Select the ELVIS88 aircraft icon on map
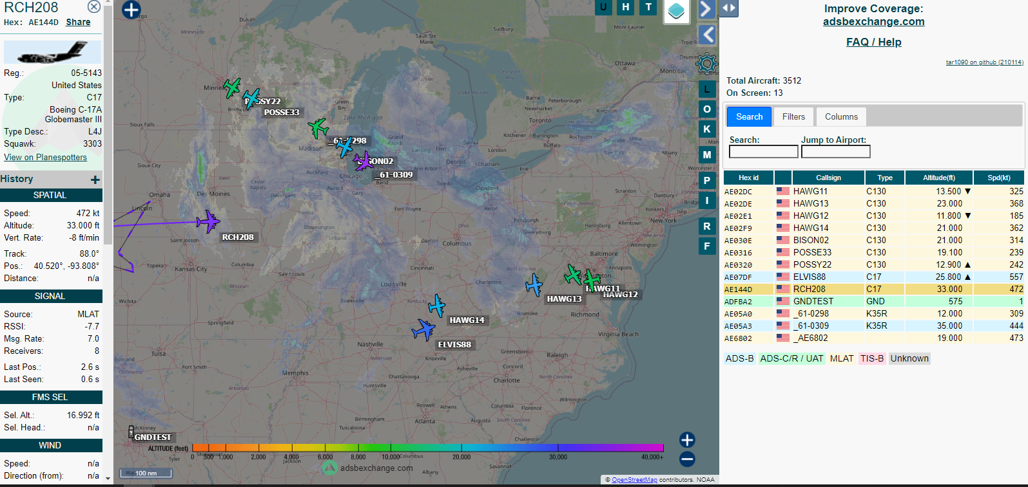 click(x=424, y=330)
